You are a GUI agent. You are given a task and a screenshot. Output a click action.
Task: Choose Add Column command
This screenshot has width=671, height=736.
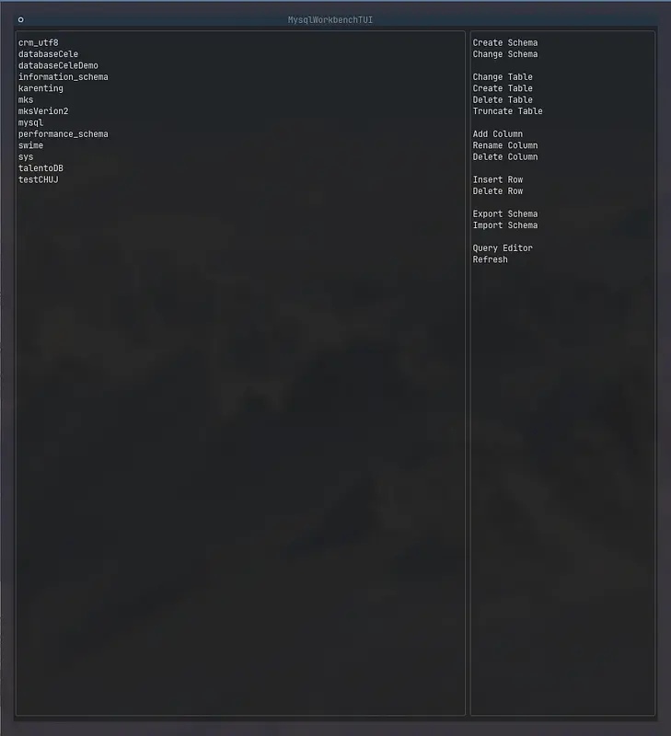point(497,134)
